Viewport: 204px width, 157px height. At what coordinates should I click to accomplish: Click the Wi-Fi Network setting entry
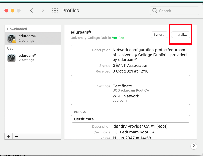click(x=126, y=98)
